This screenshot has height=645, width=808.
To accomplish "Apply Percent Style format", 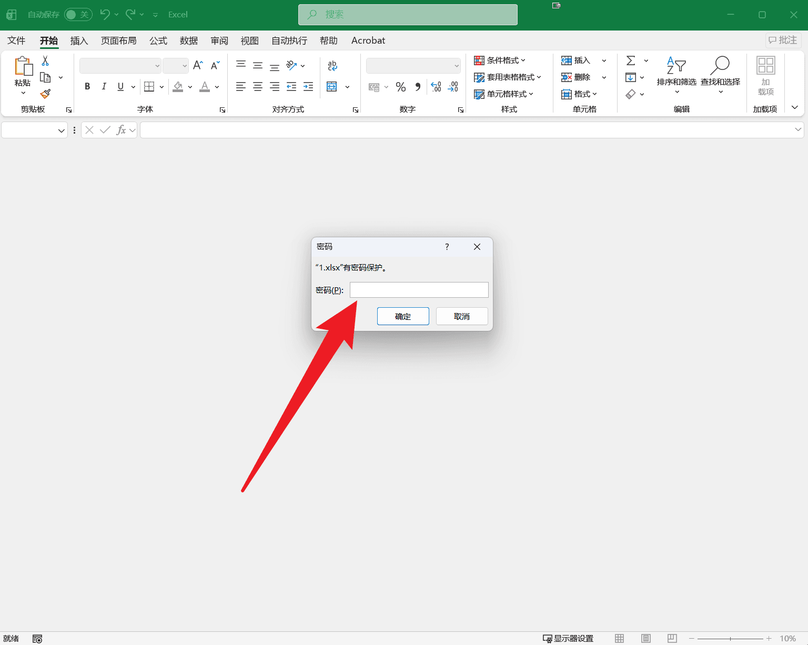I will 401,87.
